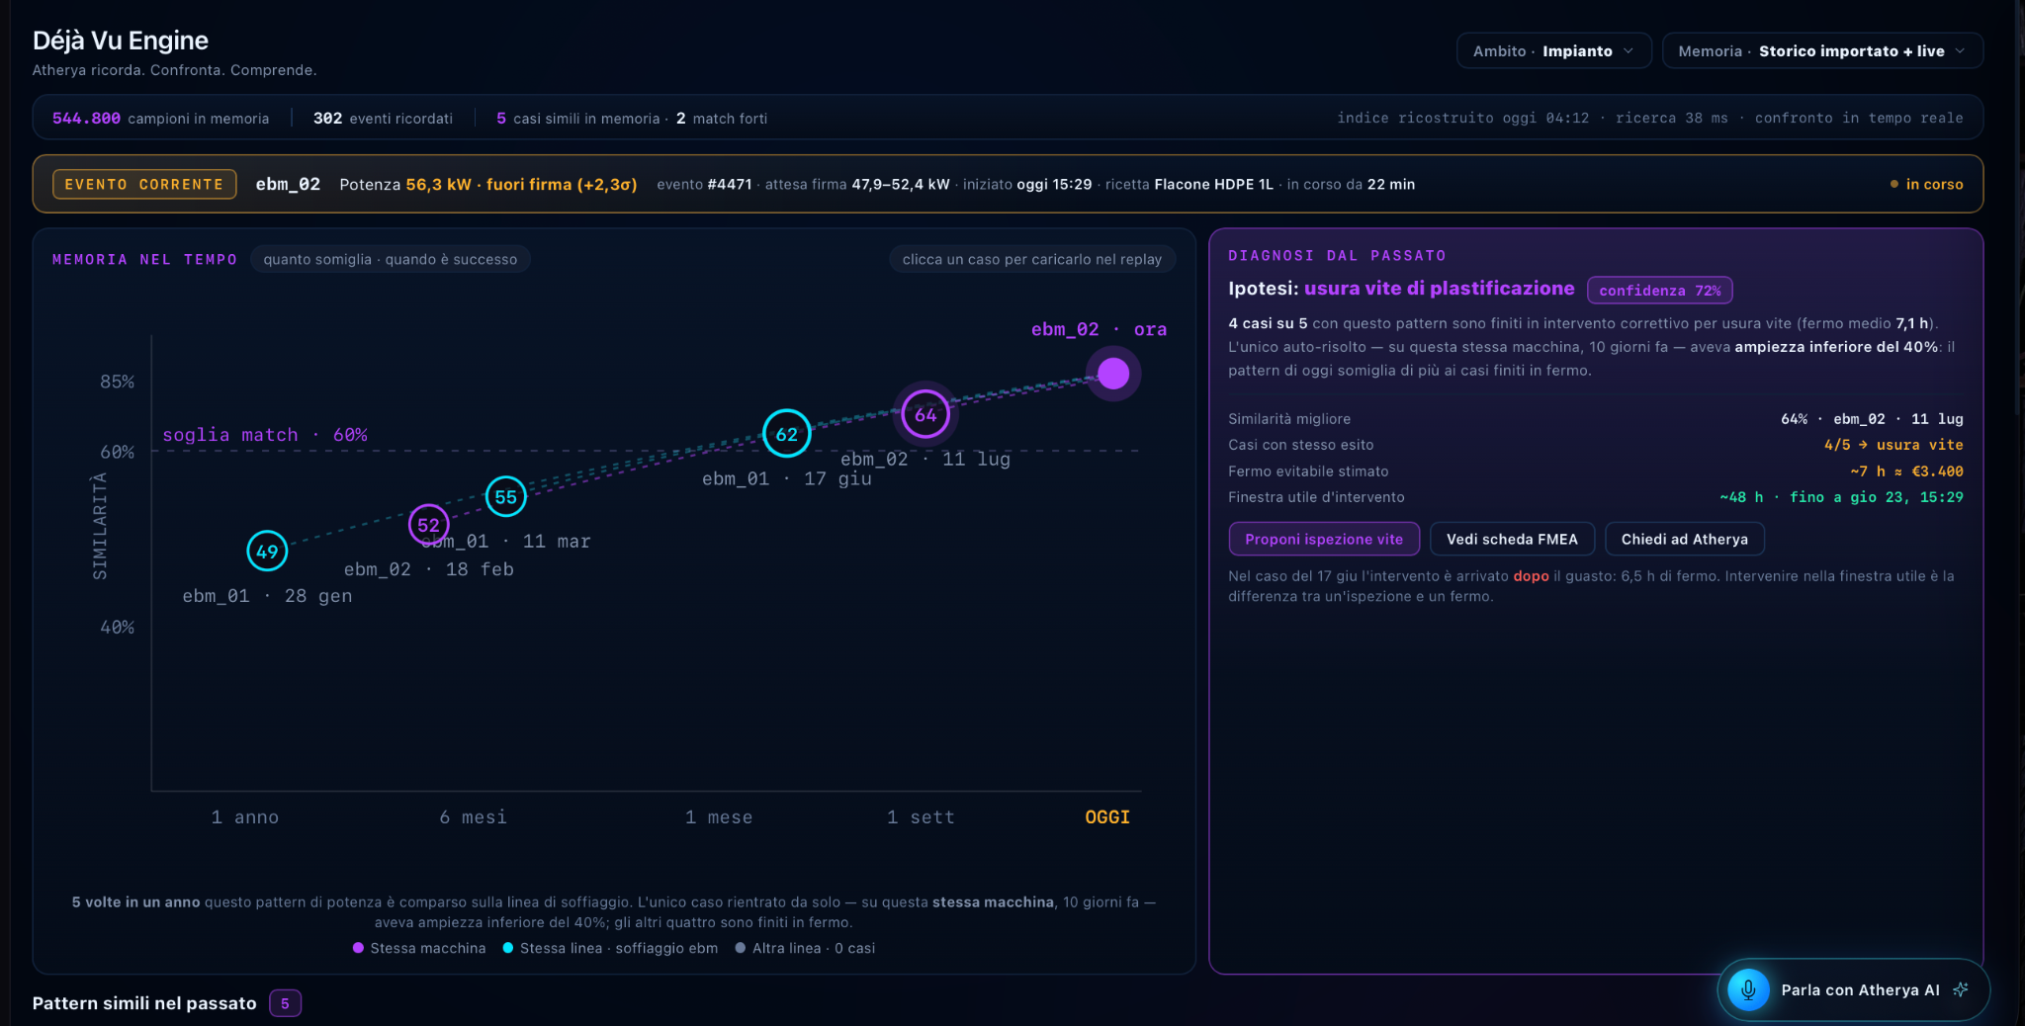
Task: Click the '1 mese' axis label
Action: point(719,817)
